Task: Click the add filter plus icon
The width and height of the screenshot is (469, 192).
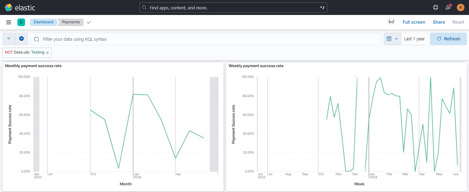Action: coord(21,39)
